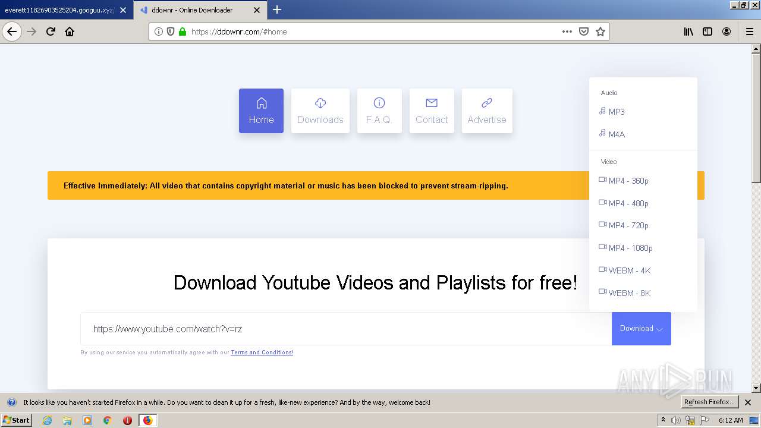Open the Firefox home page icon
The height and width of the screenshot is (428, 761).
click(70, 32)
